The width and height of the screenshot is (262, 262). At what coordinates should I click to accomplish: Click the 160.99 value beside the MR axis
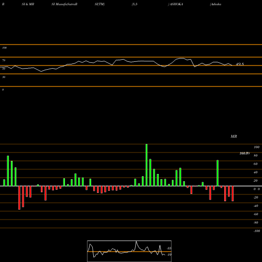click(245, 154)
